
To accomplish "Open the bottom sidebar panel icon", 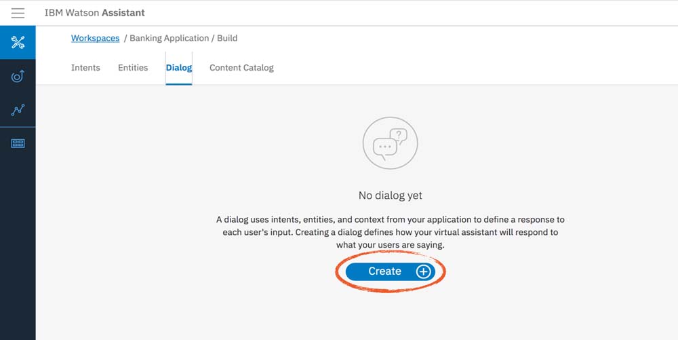I will pos(18,143).
